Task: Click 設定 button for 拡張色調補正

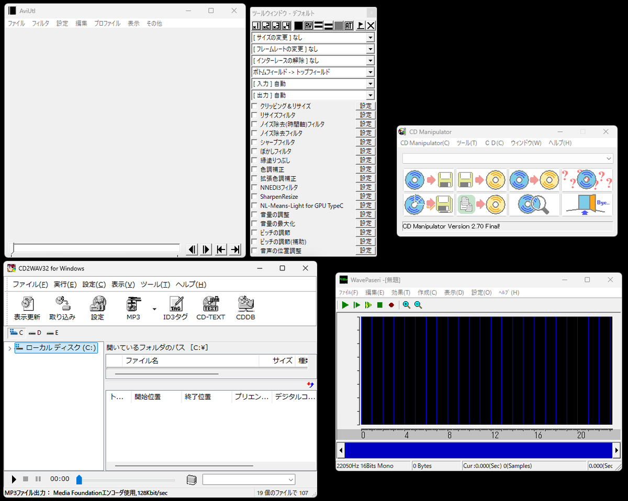Action: (x=365, y=178)
